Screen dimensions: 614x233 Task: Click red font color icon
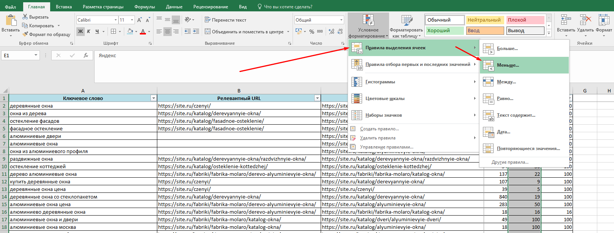click(143, 31)
